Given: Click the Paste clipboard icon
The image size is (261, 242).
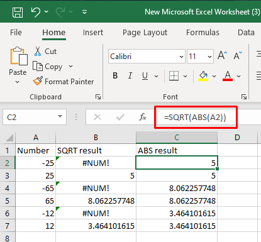Looking at the screenshot, I should tap(19, 56).
